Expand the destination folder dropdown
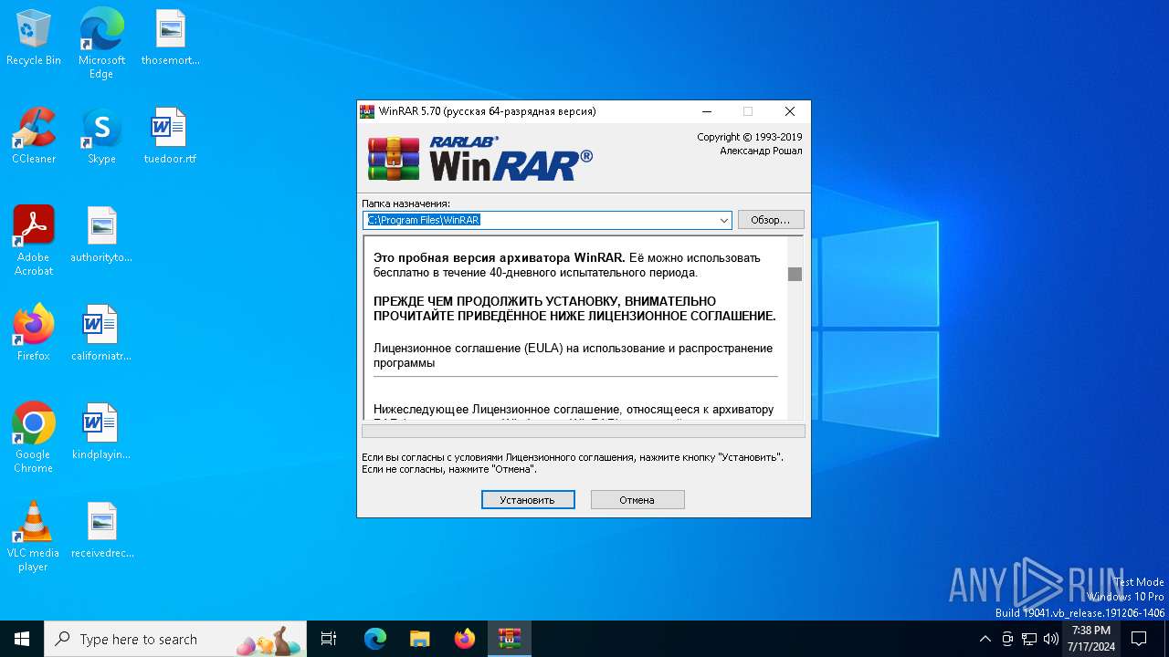The width and height of the screenshot is (1169, 657). pos(723,220)
